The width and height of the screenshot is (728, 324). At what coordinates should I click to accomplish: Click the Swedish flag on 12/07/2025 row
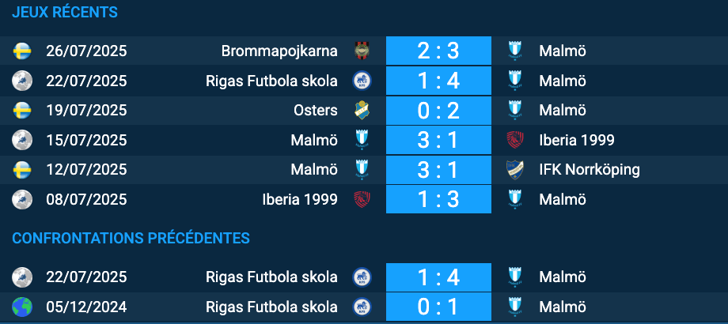22,169
